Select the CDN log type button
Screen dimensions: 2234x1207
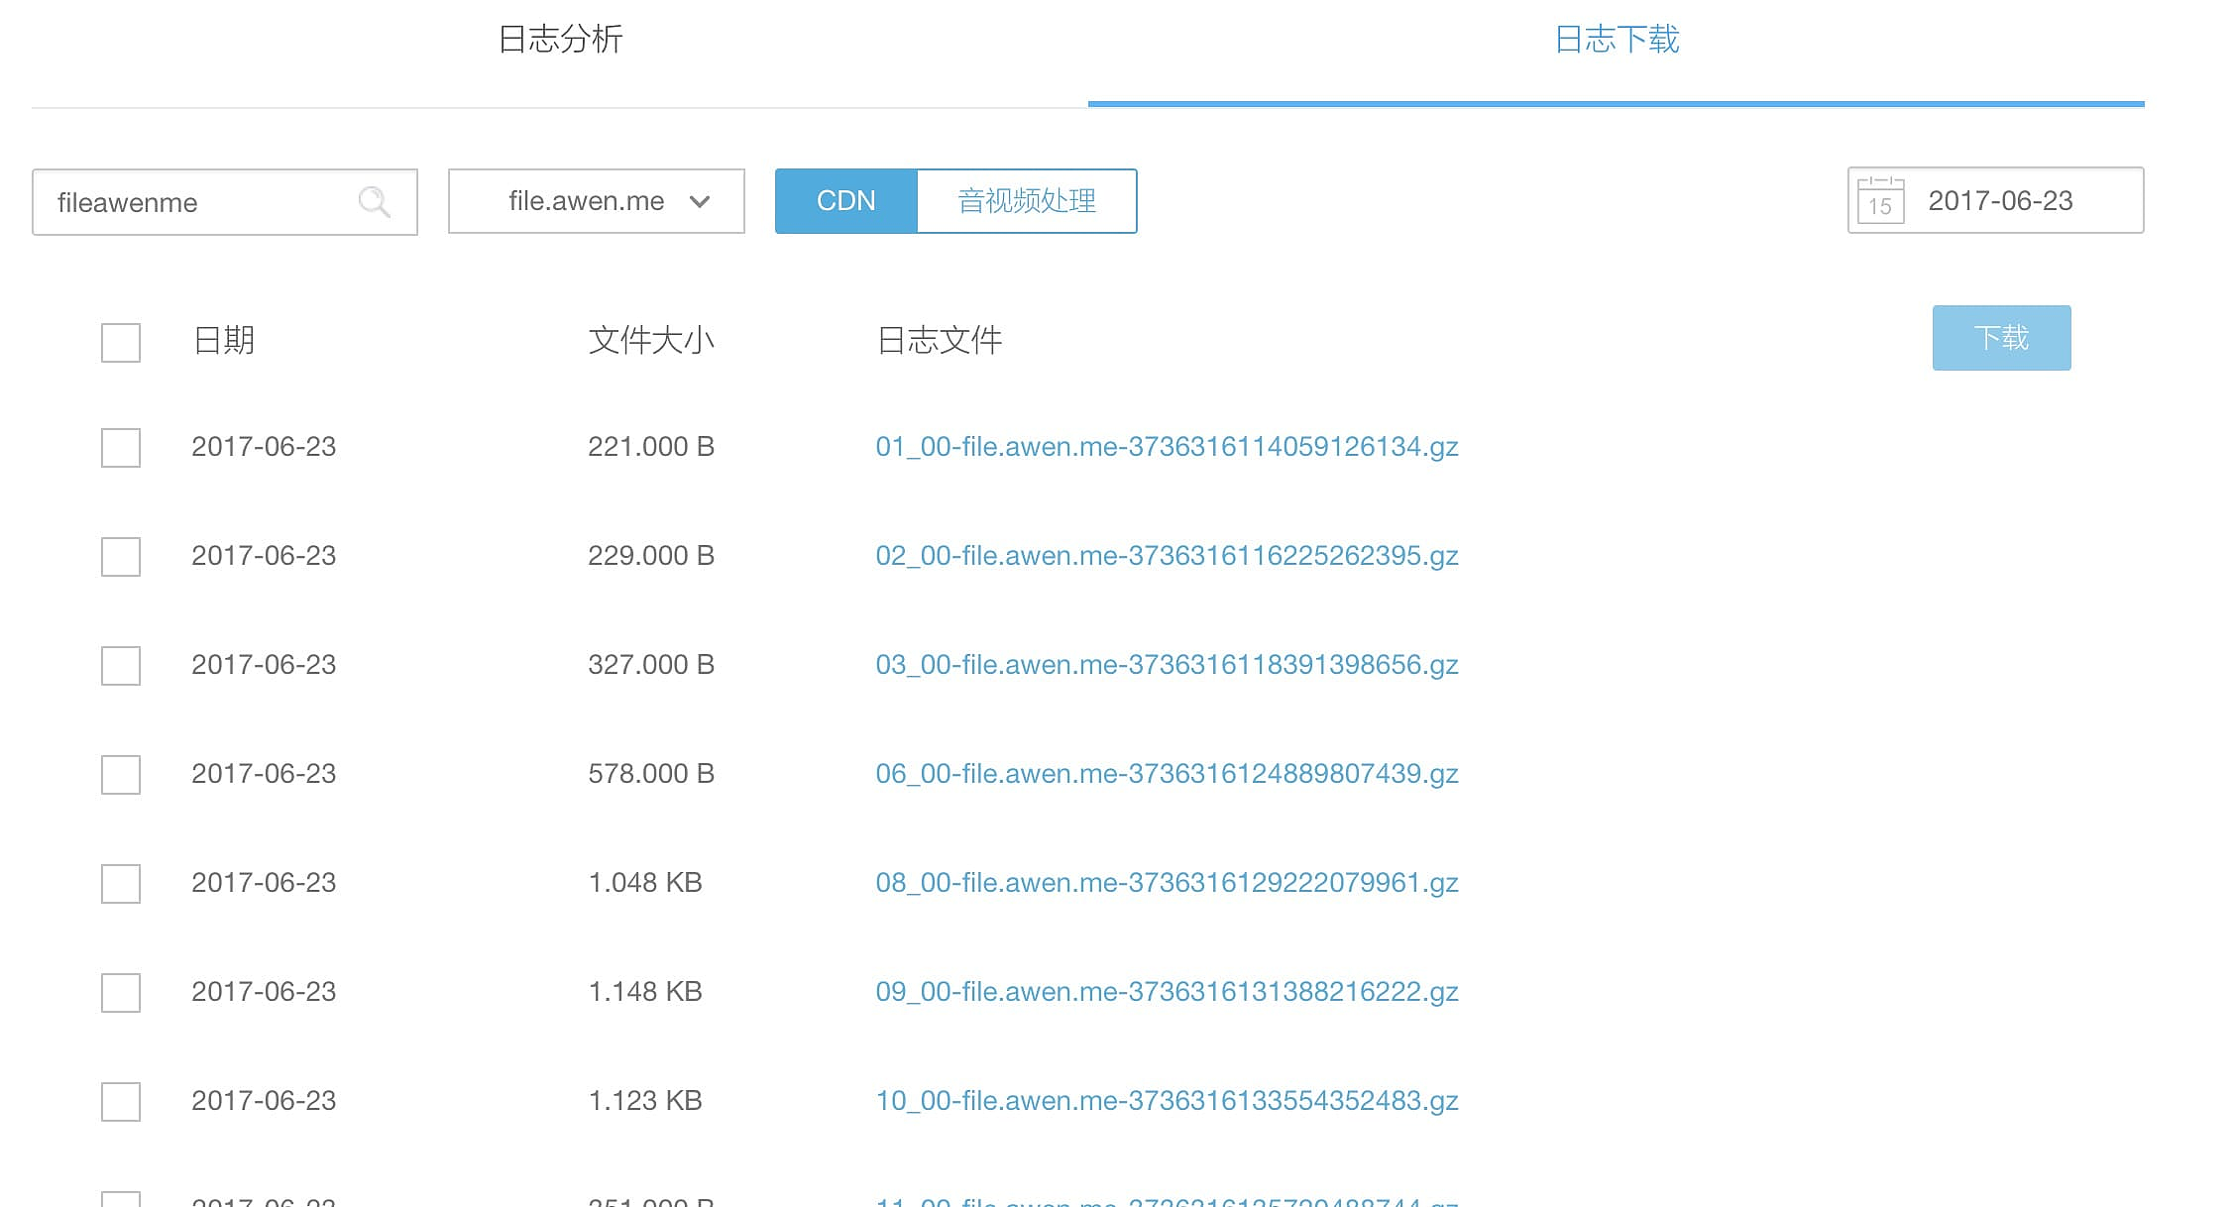pos(845,201)
